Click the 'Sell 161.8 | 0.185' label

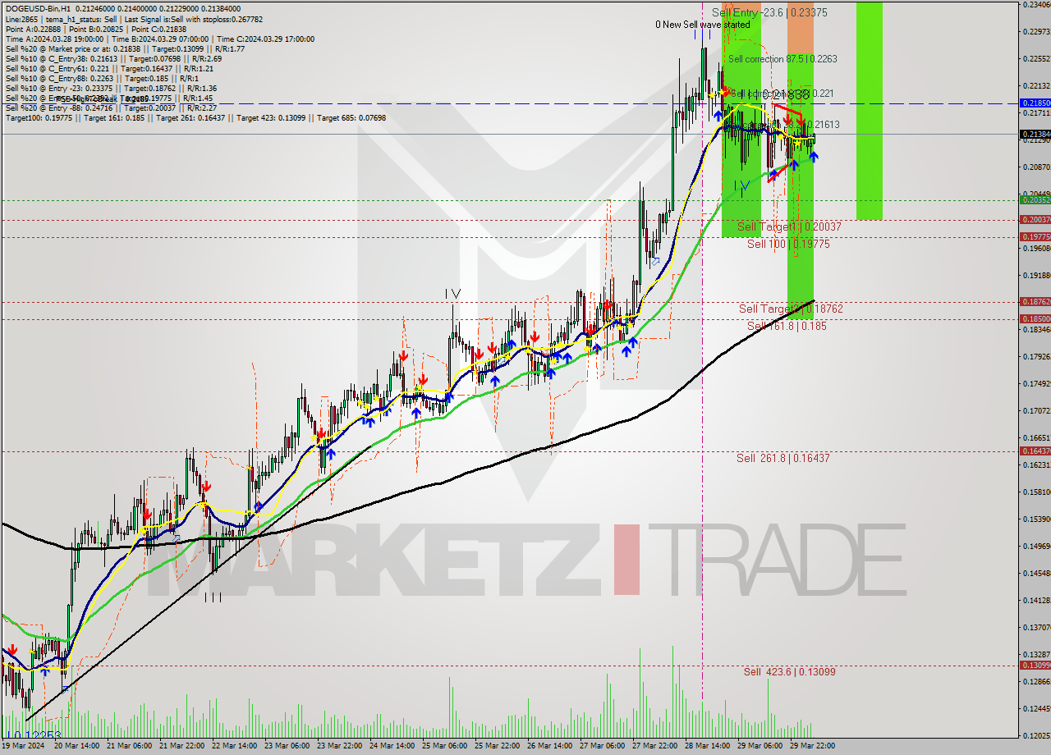tap(787, 326)
